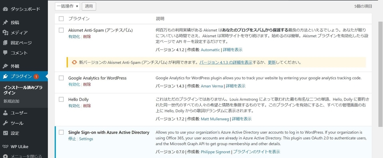Deactivate Azure plugin via 停止 link
383x158 pixels.
(x=72, y=139)
